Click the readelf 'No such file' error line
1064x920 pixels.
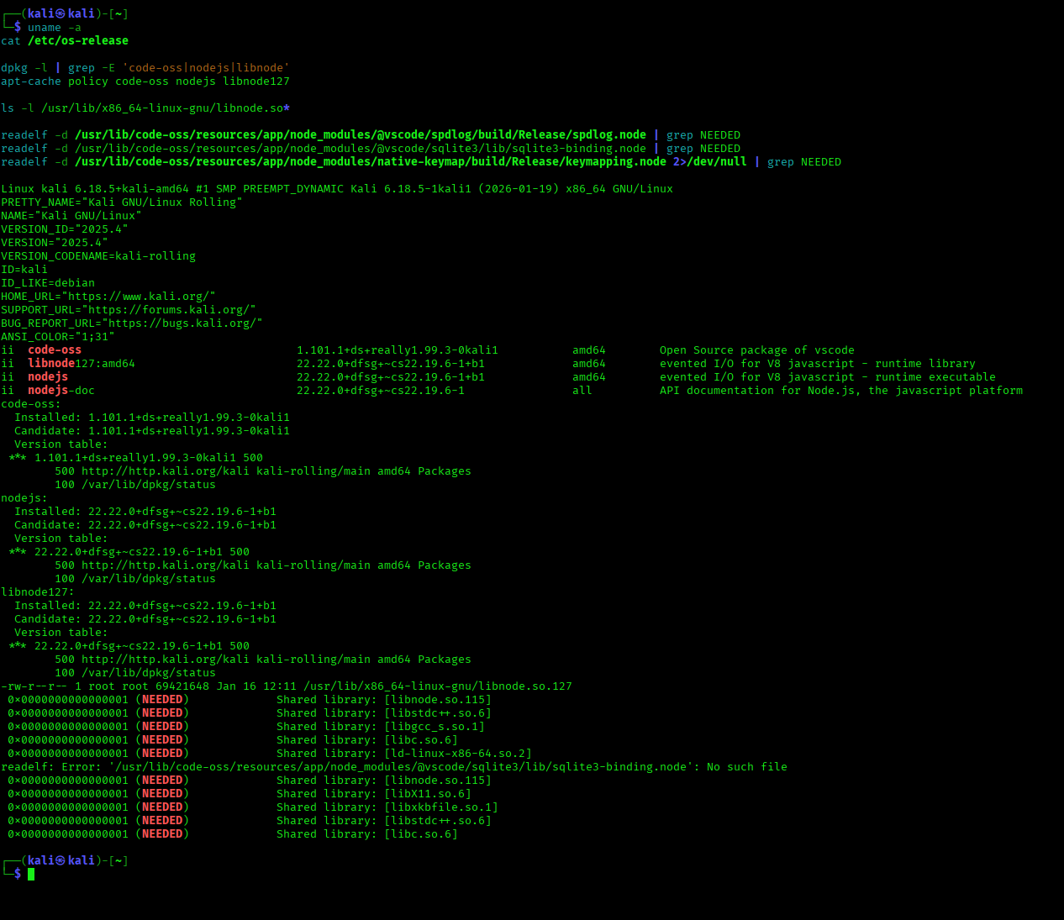393,767
